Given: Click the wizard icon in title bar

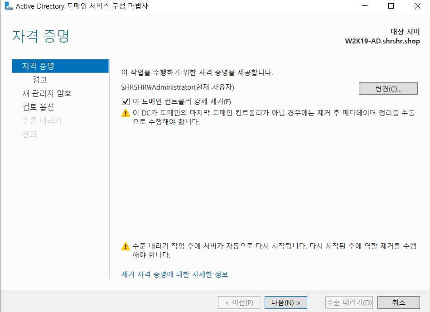Looking at the screenshot, I should pos(9,6).
